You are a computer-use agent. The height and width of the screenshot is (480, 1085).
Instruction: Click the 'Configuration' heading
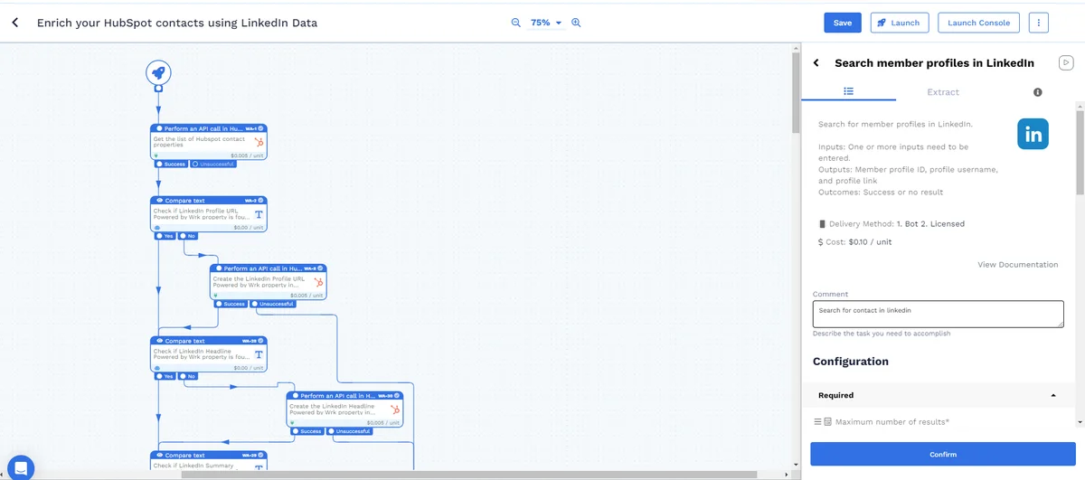851,362
